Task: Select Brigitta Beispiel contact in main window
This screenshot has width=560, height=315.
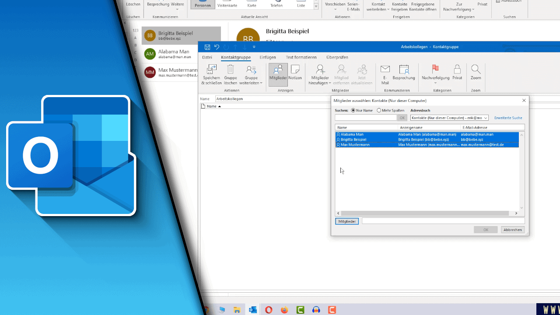Action: [x=182, y=35]
